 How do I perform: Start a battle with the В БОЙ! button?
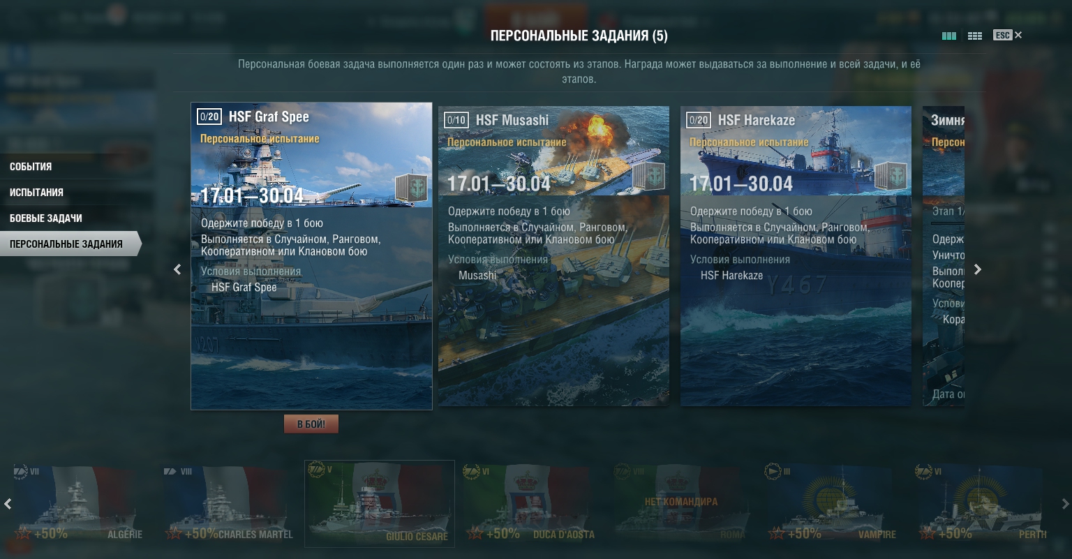tap(311, 424)
